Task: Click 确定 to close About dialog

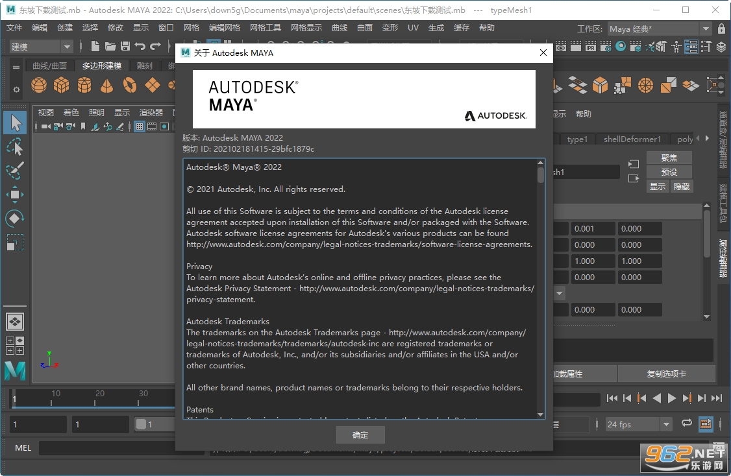Action: pyautogui.click(x=360, y=434)
